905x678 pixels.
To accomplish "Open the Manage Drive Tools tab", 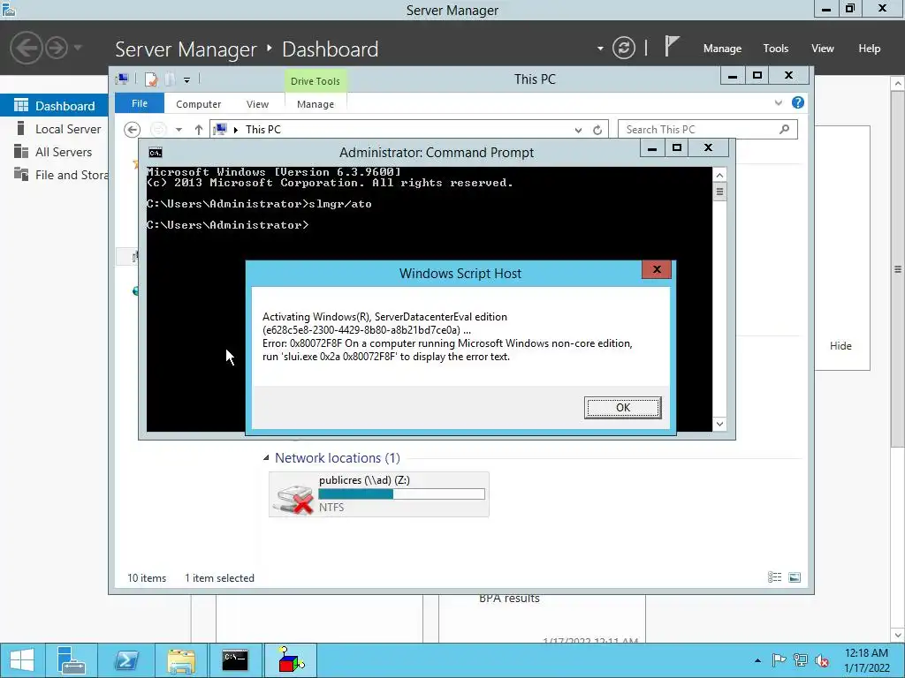I will 316,104.
